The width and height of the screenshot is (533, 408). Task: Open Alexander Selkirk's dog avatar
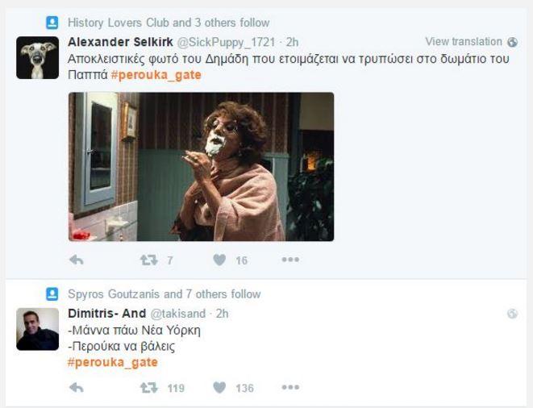click(x=38, y=57)
